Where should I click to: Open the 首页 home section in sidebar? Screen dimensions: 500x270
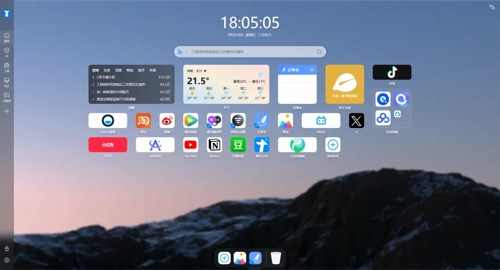click(x=6, y=37)
